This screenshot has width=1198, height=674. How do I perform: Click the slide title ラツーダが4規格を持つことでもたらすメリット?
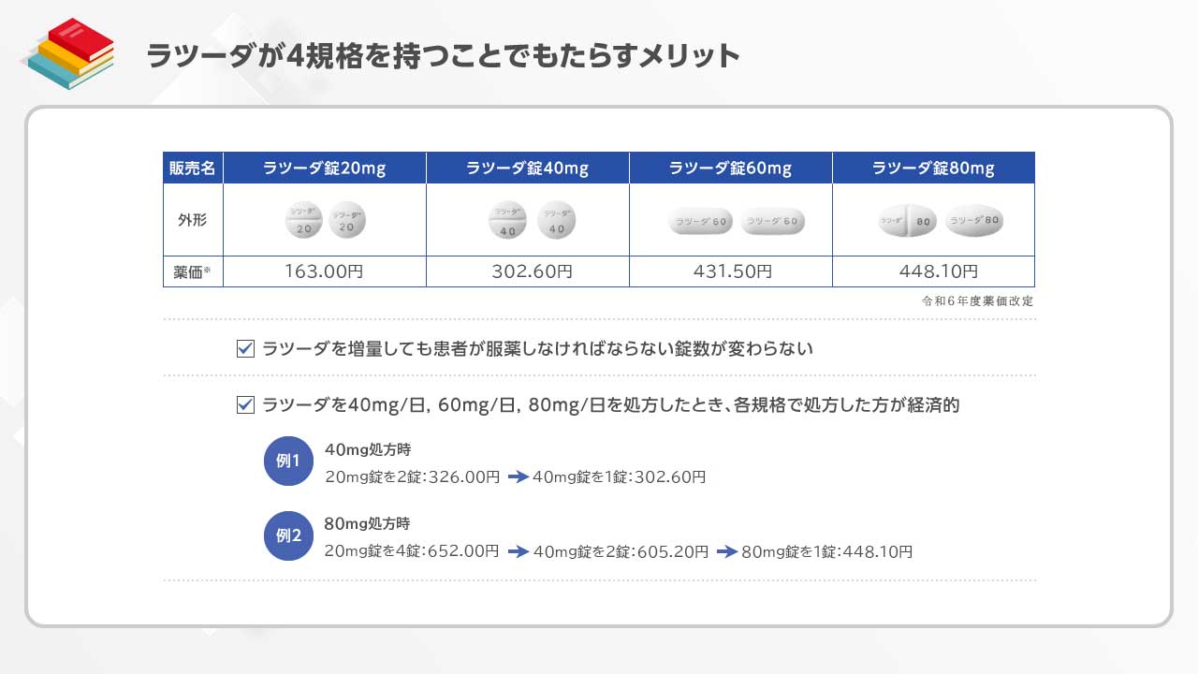point(443,56)
